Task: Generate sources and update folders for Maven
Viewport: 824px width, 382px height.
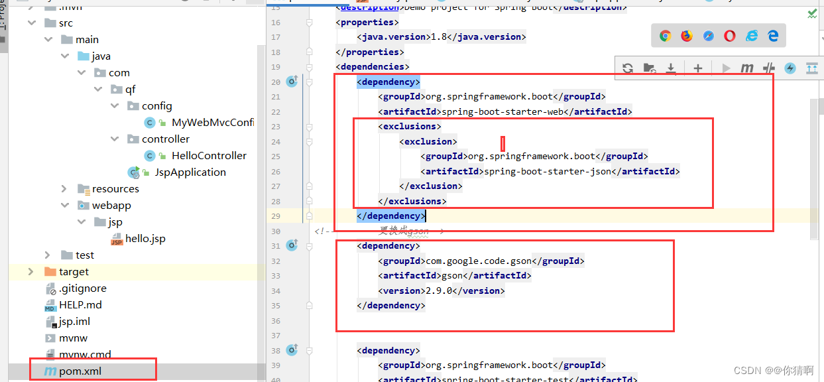Action: point(650,68)
